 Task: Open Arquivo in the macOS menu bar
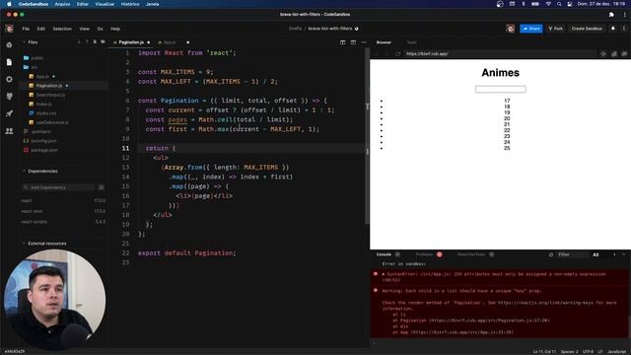[x=62, y=4]
